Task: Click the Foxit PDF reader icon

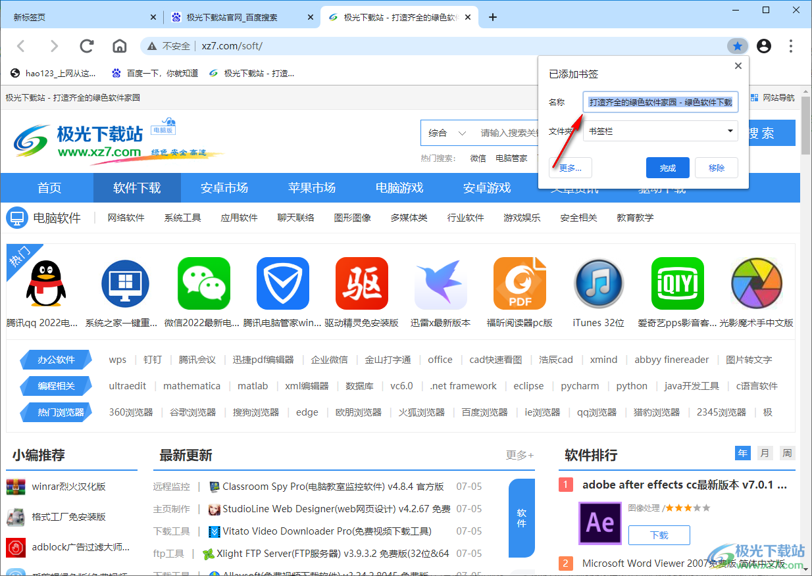Action: (x=519, y=283)
